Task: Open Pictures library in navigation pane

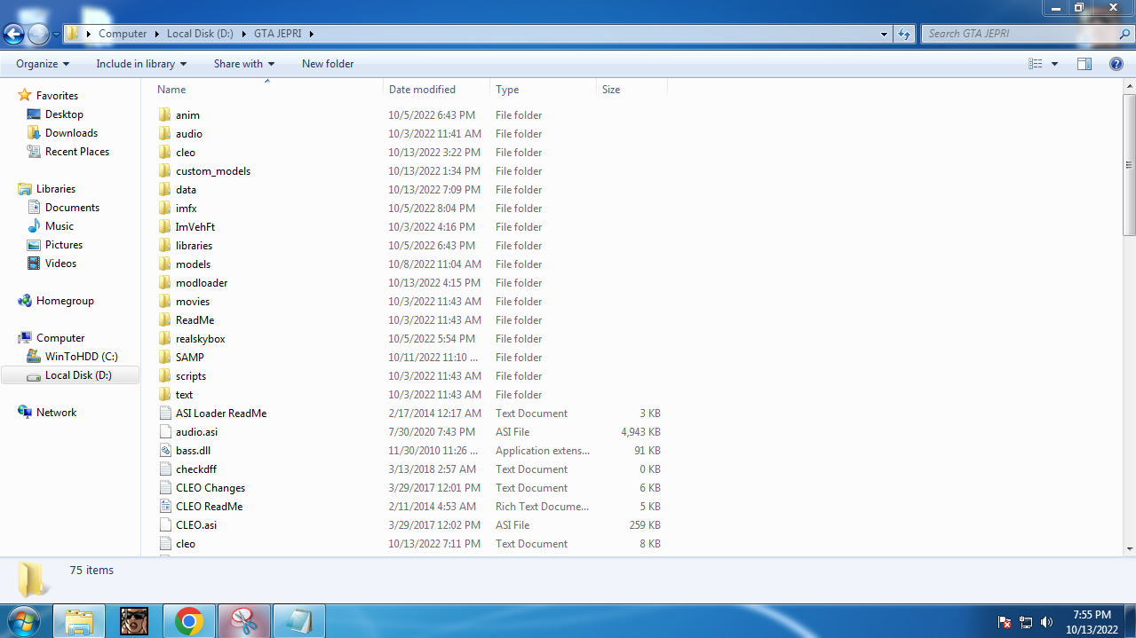Action: 64,245
